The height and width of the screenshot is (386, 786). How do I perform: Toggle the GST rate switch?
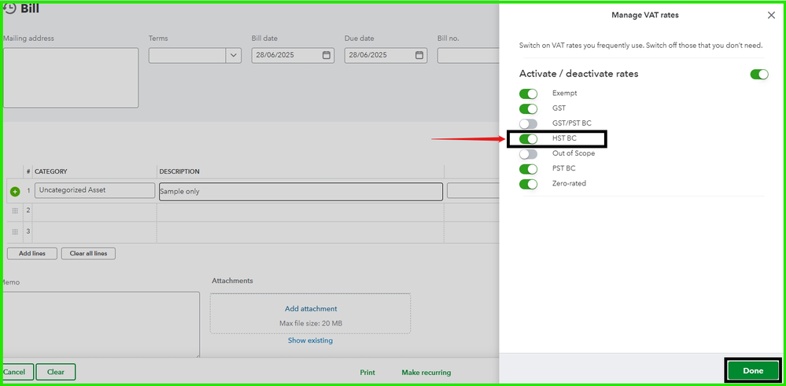pyautogui.click(x=529, y=108)
